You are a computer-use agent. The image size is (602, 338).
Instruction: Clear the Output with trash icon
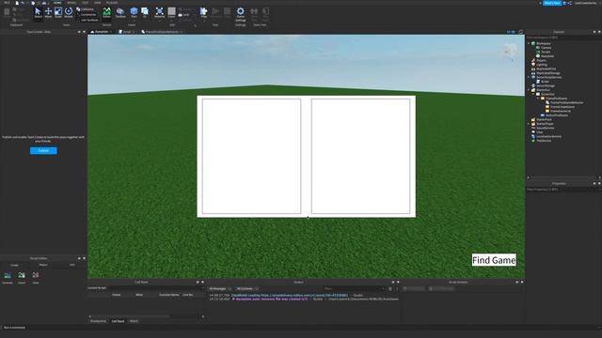point(390,288)
